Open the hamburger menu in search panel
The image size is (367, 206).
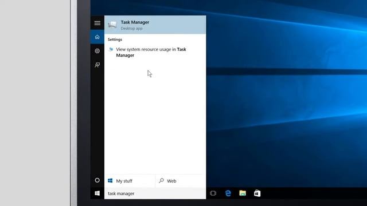tap(97, 23)
